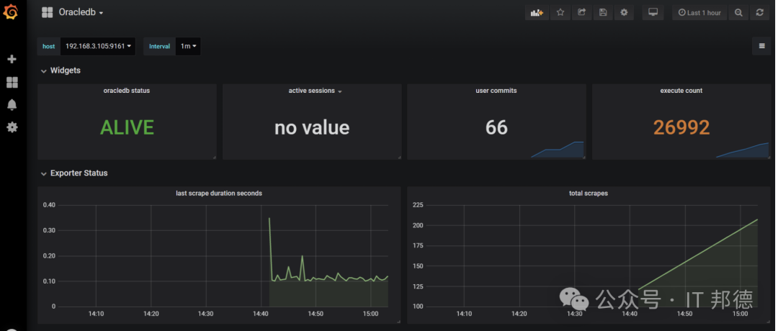Screen dimensions: 778x331
Task: Open the Alerting bell icon
Action: (12, 104)
